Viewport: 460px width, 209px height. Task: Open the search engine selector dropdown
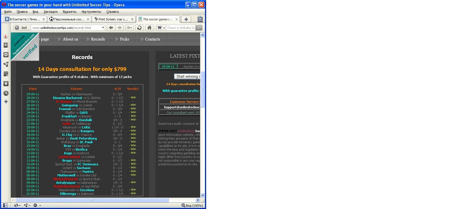[161, 28]
